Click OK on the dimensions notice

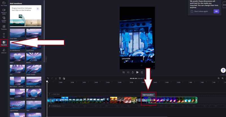[x=216, y=11]
